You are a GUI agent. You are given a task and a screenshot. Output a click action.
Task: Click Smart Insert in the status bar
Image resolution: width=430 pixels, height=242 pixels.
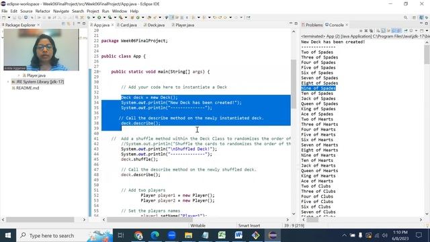[x=249, y=226]
